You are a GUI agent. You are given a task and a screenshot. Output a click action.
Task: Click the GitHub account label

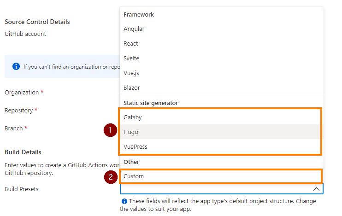[x=25, y=34]
